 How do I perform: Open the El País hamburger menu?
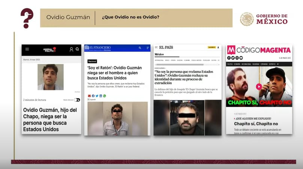coord(156,47)
